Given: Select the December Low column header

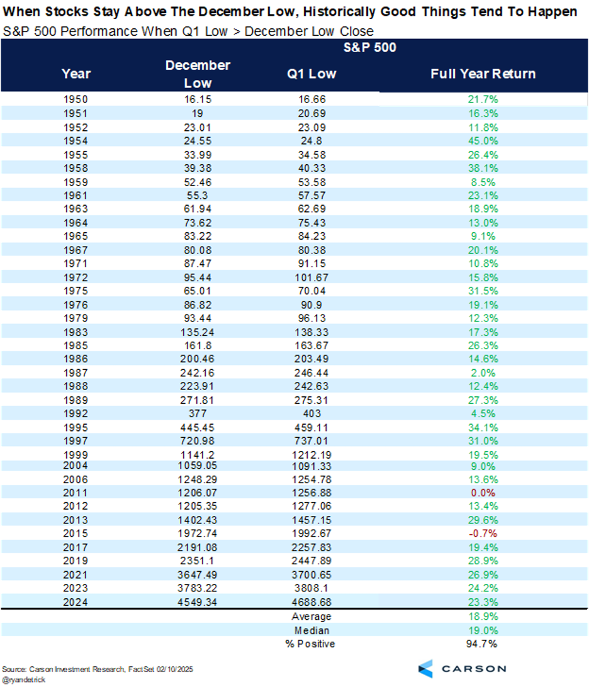Looking at the screenshot, I should [x=198, y=74].
